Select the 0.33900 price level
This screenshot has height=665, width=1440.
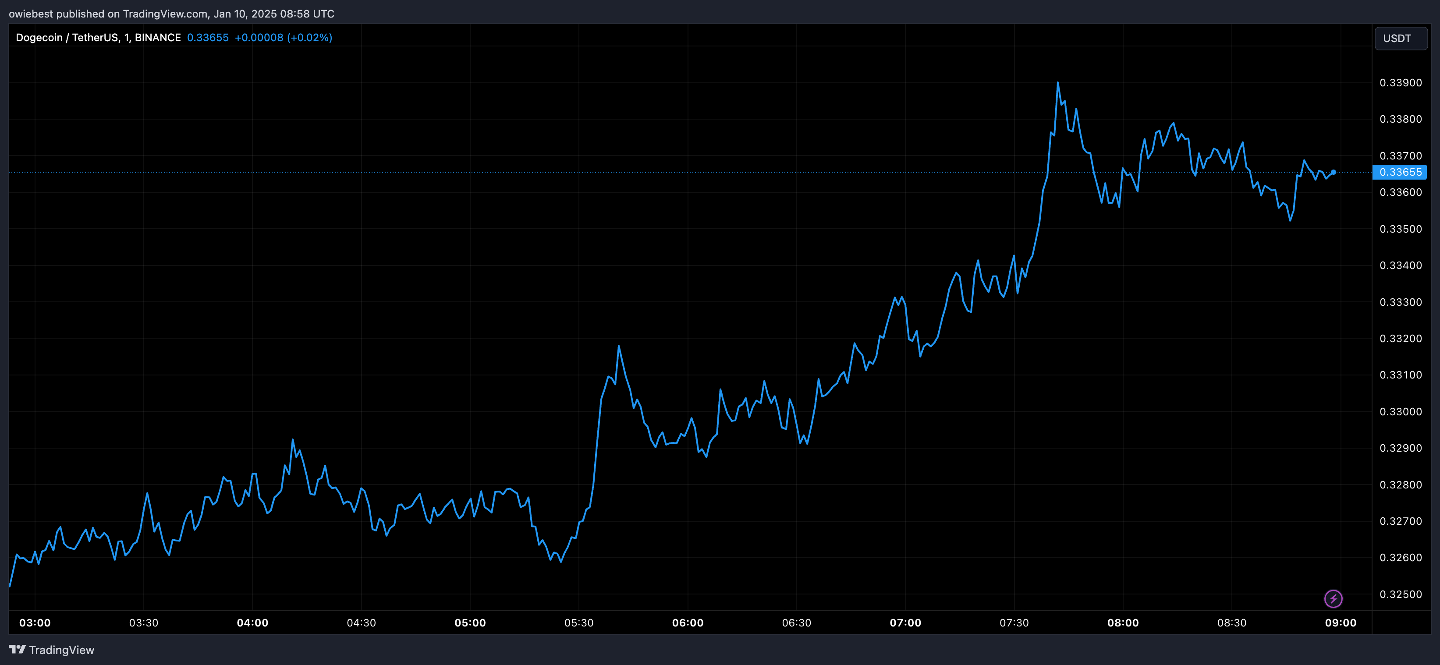click(1401, 82)
